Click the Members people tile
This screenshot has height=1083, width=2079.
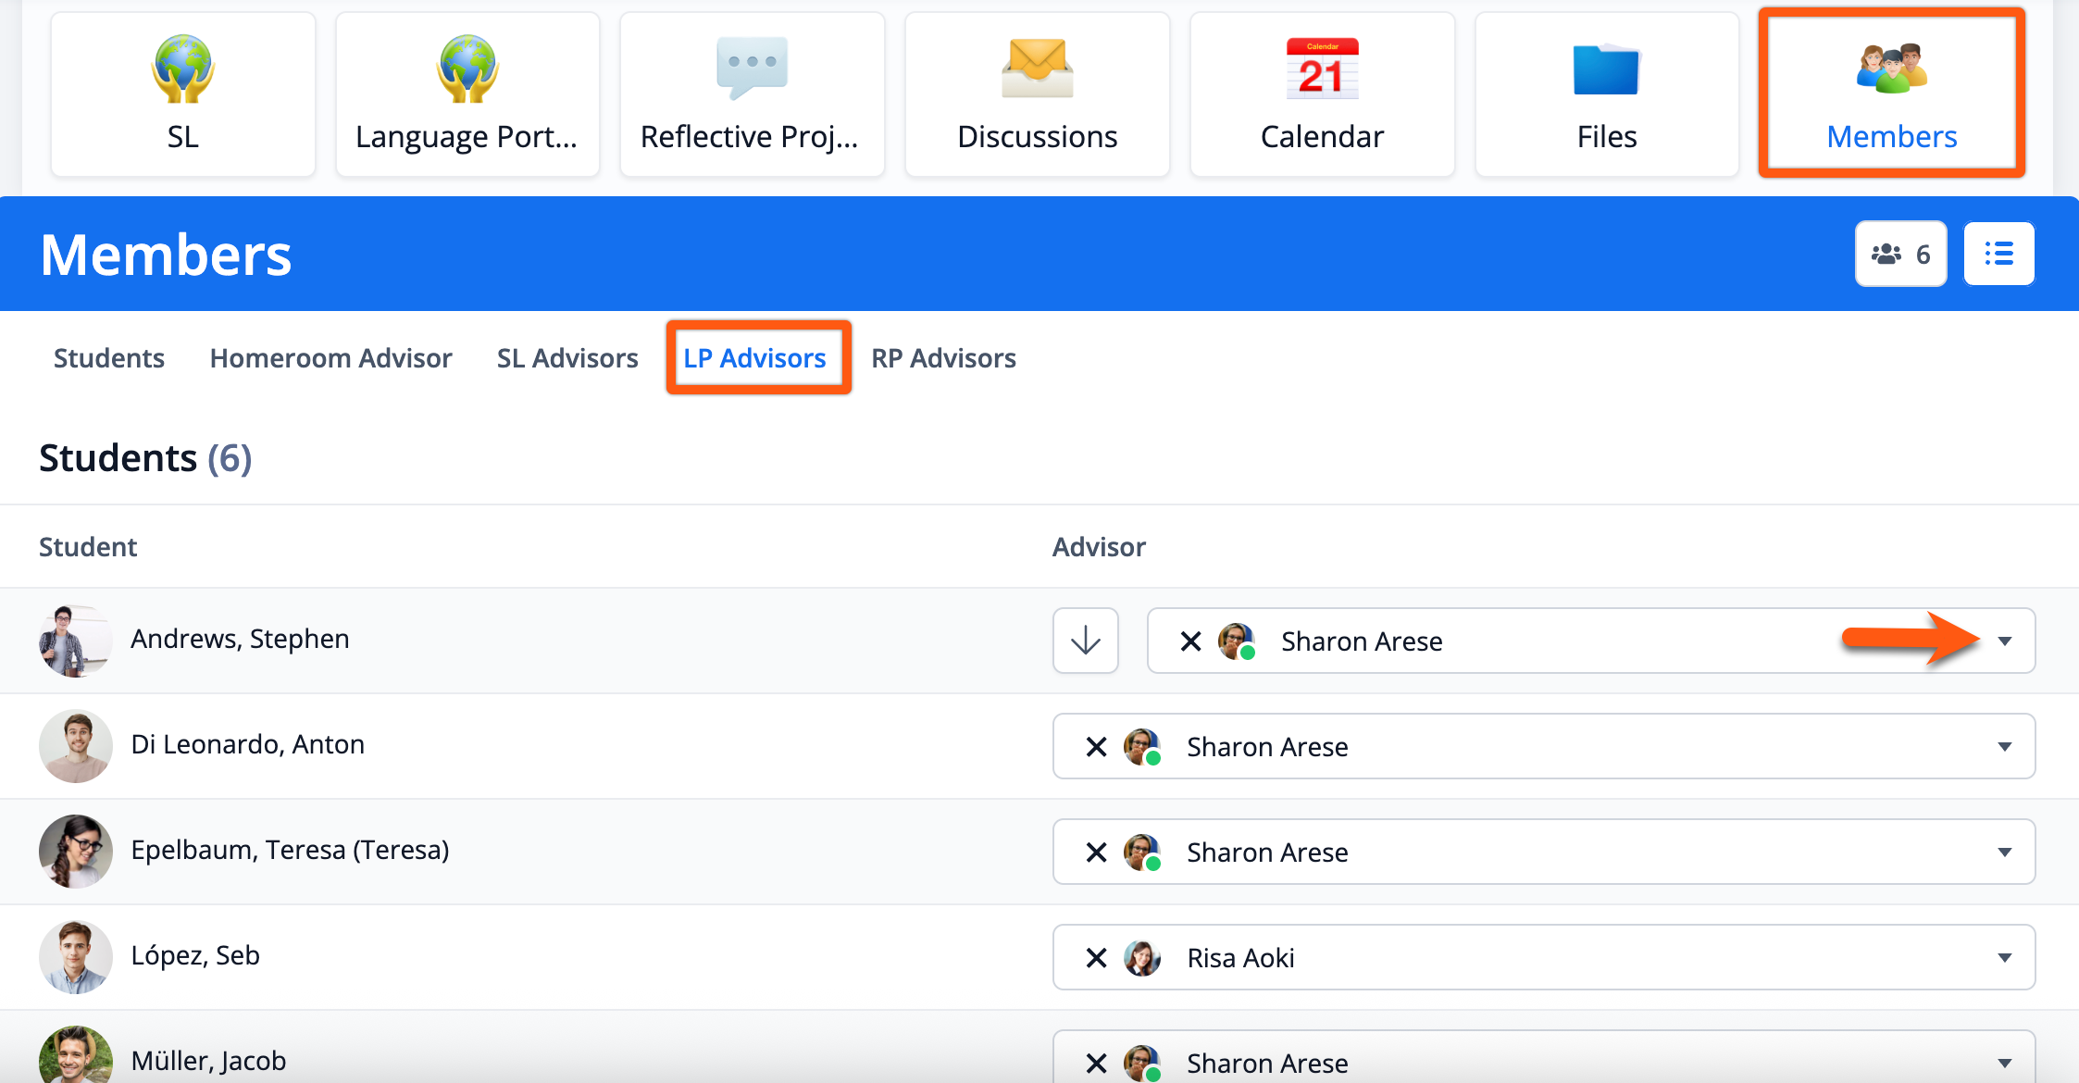point(1891,94)
